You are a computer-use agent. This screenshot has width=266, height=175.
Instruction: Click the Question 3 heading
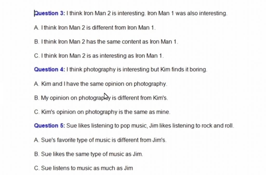coord(50,13)
